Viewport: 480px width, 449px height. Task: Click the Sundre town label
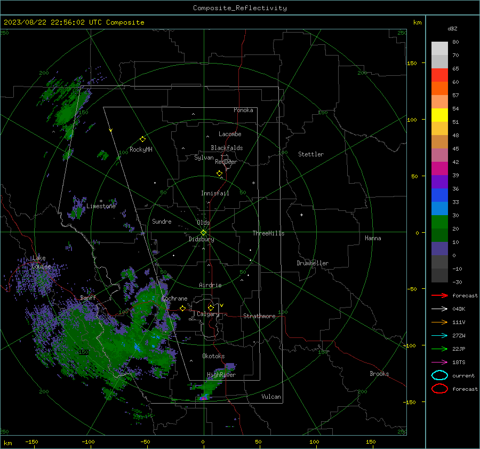tap(162, 221)
